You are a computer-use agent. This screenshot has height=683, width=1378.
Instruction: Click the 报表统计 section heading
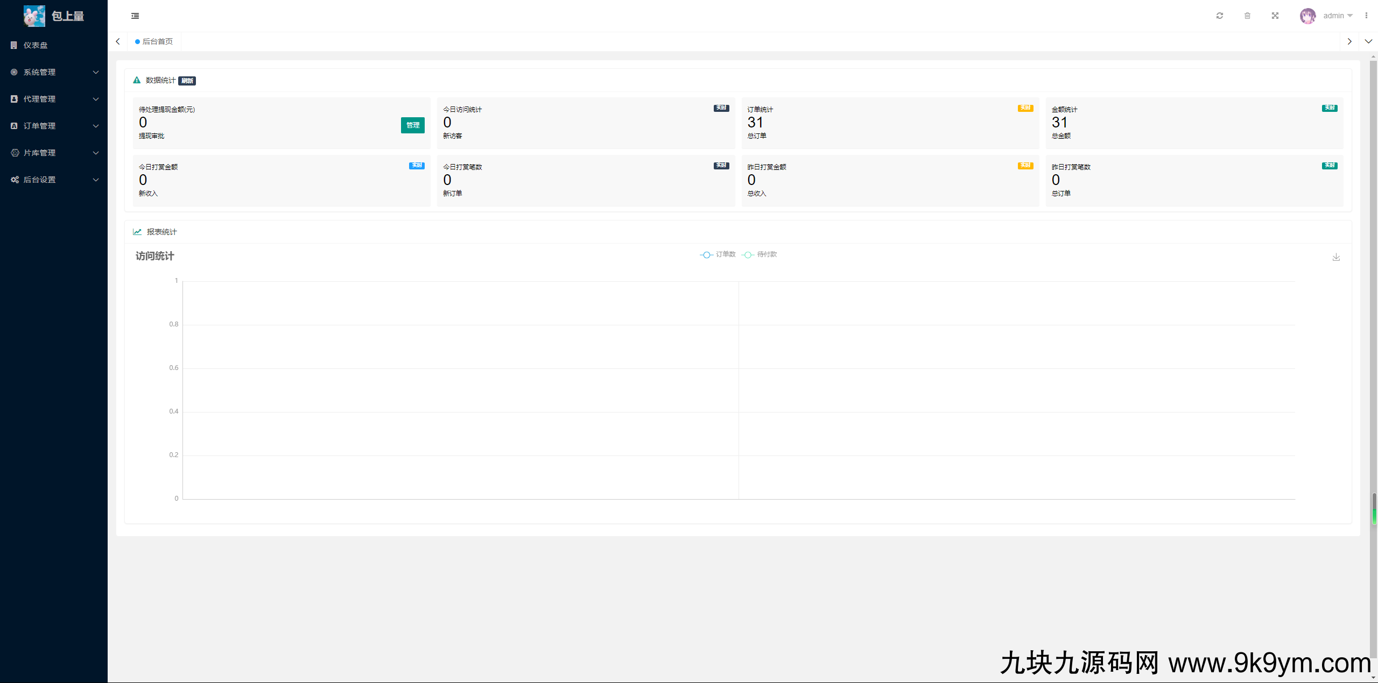[161, 232]
